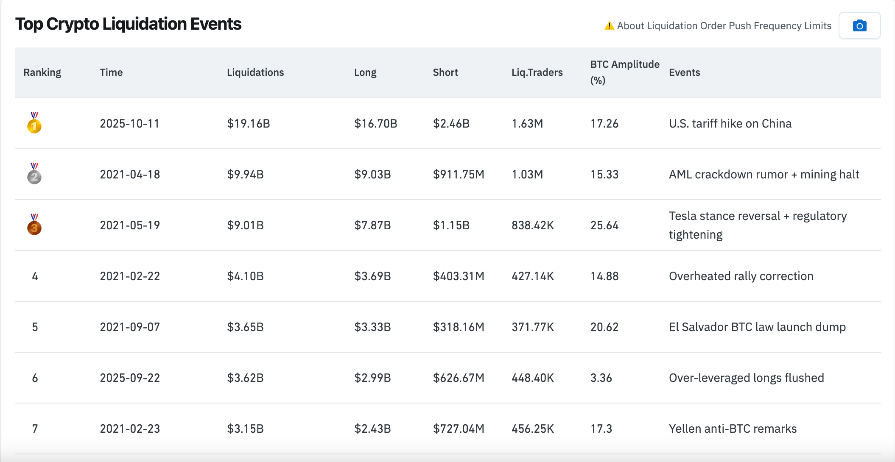Click the yellow warning triangle icon
This screenshot has width=895, height=462.
click(609, 26)
